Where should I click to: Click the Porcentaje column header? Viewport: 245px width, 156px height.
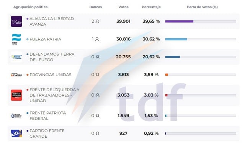(x=151, y=7)
